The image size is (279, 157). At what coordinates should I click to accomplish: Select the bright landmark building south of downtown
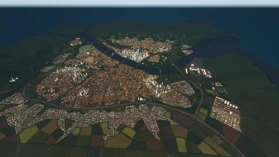click(x=141, y=99)
